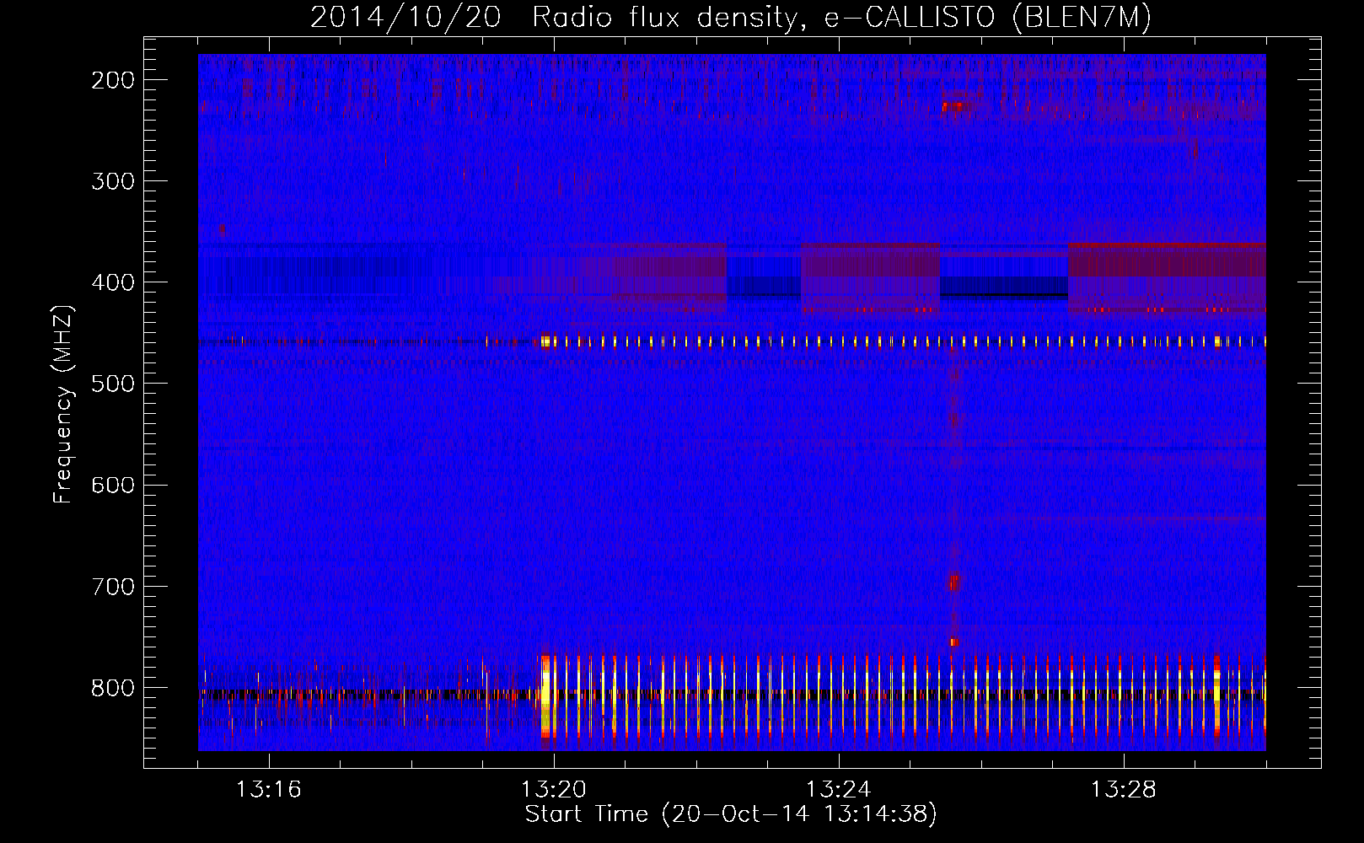Click the 300 frequency tick label
This screenshot has width=1364, height=843.
pyautogui.click(x=112, y=181)
